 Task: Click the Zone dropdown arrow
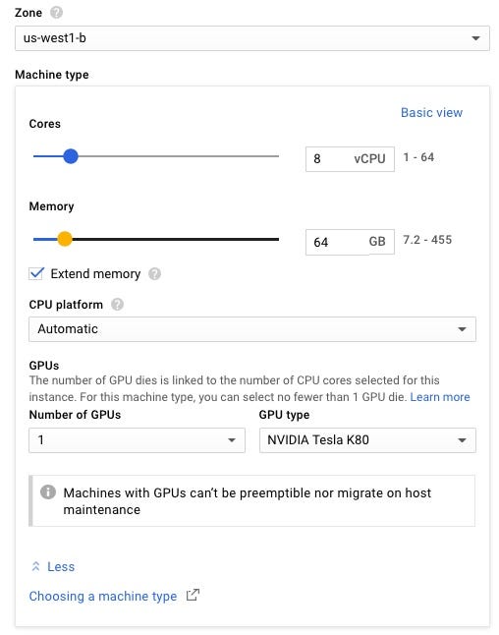476,38
